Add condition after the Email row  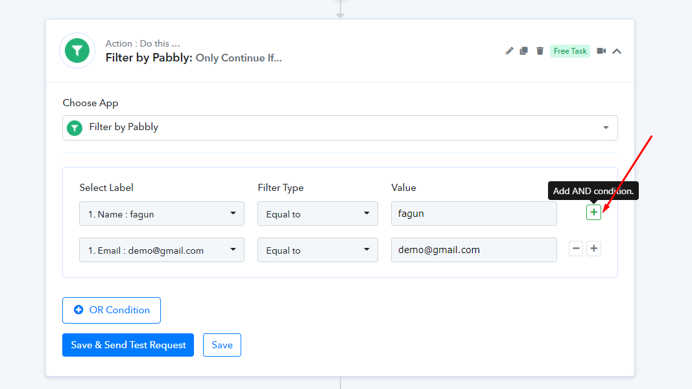pos(593,249)
